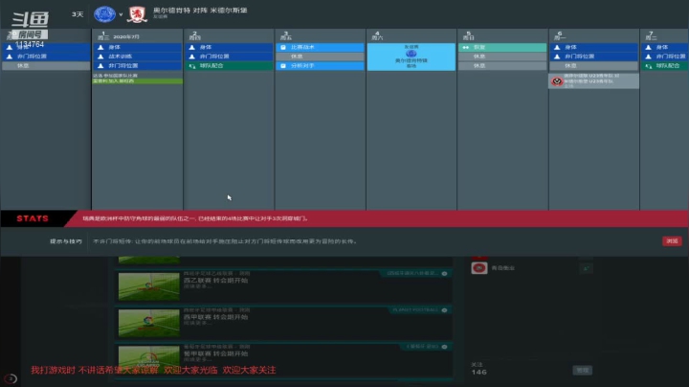
Task: Click the tactics icon on Friday's 比赛战术
Action: (283, 47)
